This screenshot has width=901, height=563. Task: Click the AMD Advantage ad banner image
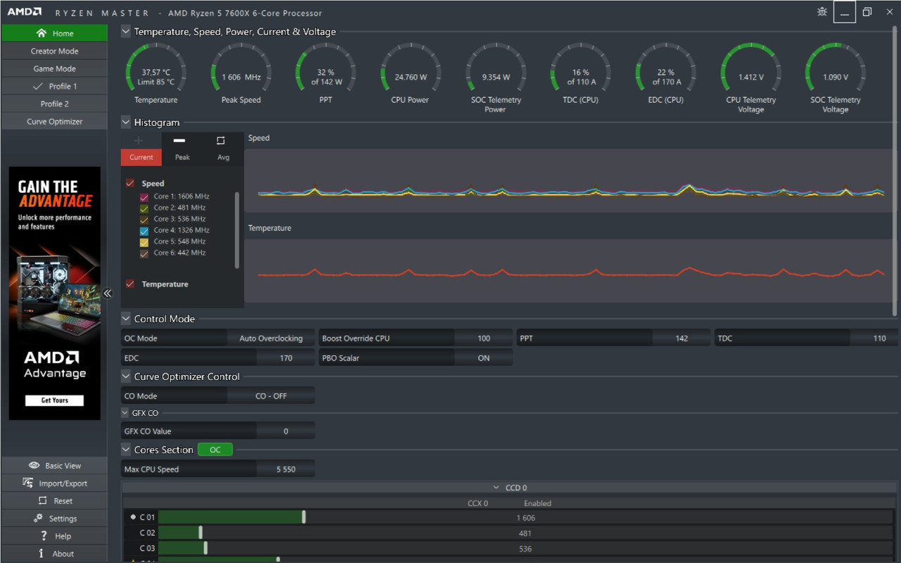point(54,293)
